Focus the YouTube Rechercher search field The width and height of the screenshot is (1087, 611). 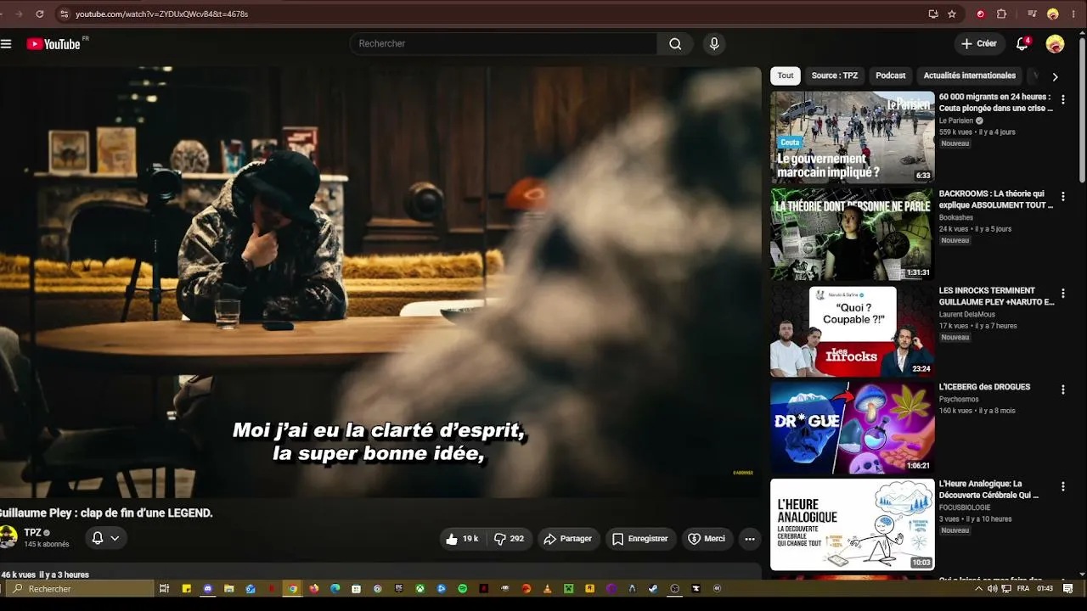(504, 44)
